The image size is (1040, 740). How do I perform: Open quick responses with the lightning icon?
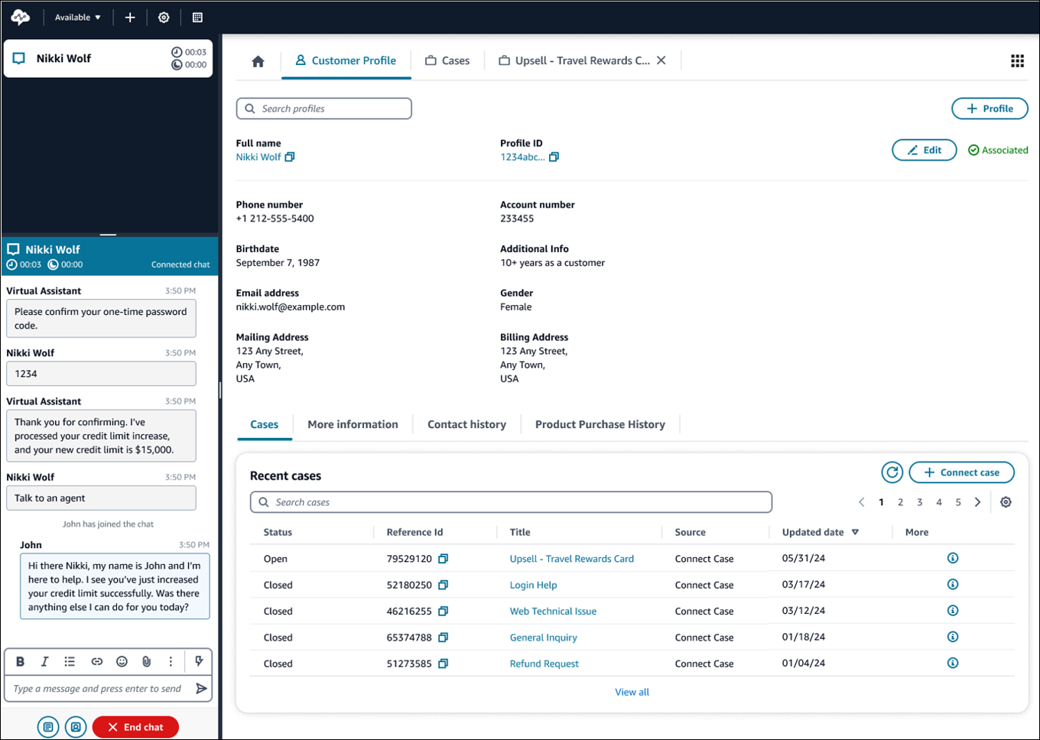tap(198, 660)
